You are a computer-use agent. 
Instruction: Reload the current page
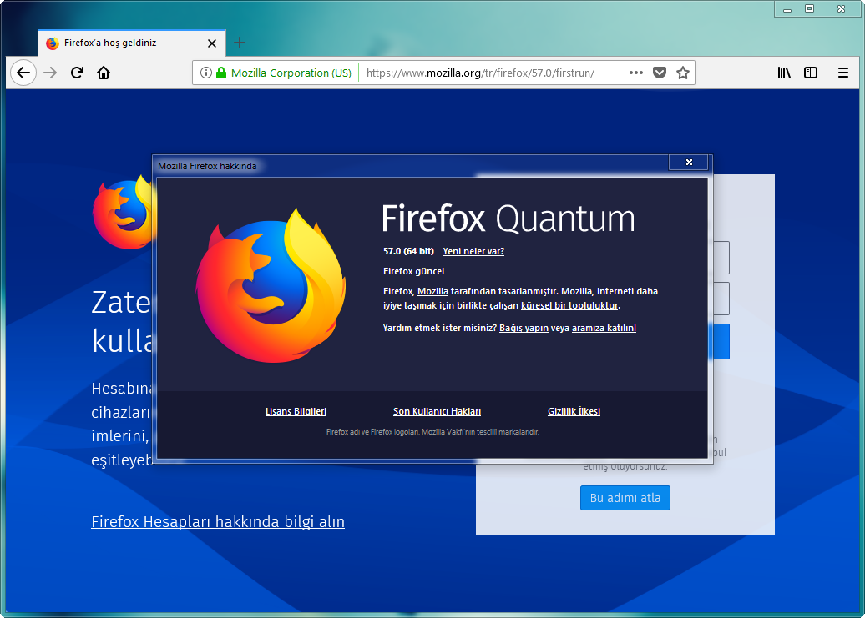tap(77, 73)
